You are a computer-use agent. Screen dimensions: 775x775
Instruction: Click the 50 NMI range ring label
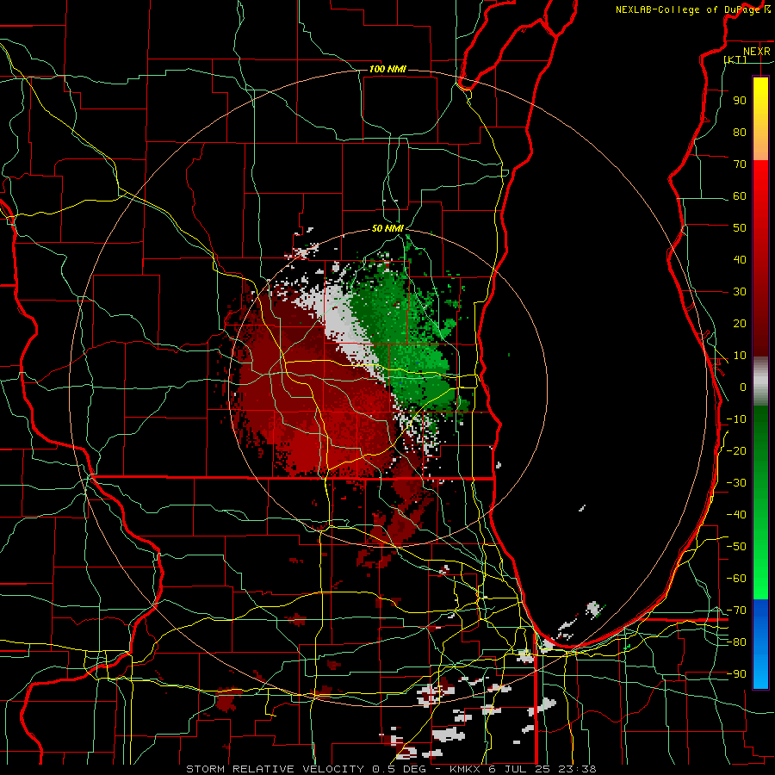coord(387,228)
